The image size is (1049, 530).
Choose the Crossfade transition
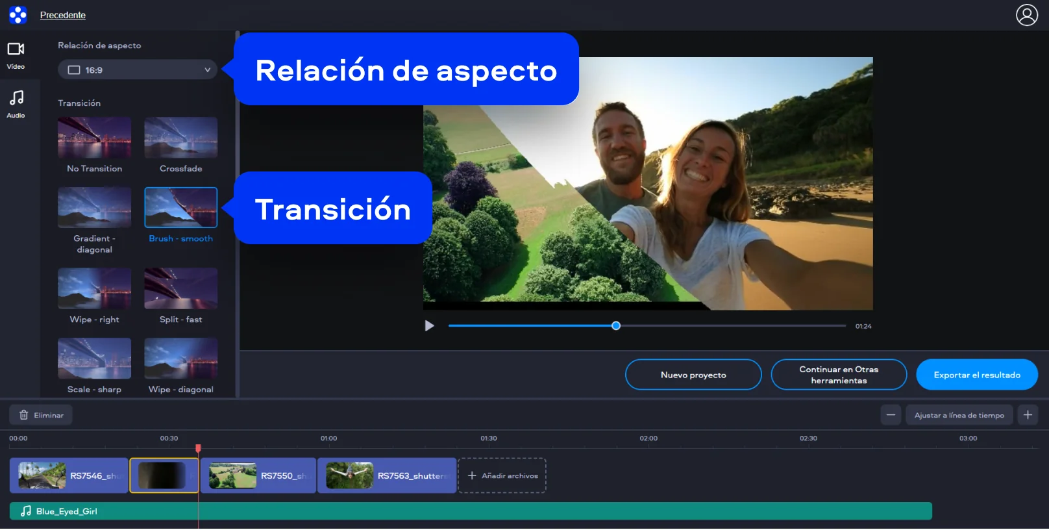180,138
